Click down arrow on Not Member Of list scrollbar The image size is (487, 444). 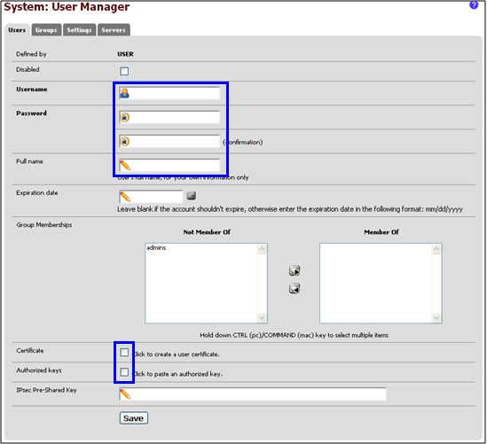[262, 317]
